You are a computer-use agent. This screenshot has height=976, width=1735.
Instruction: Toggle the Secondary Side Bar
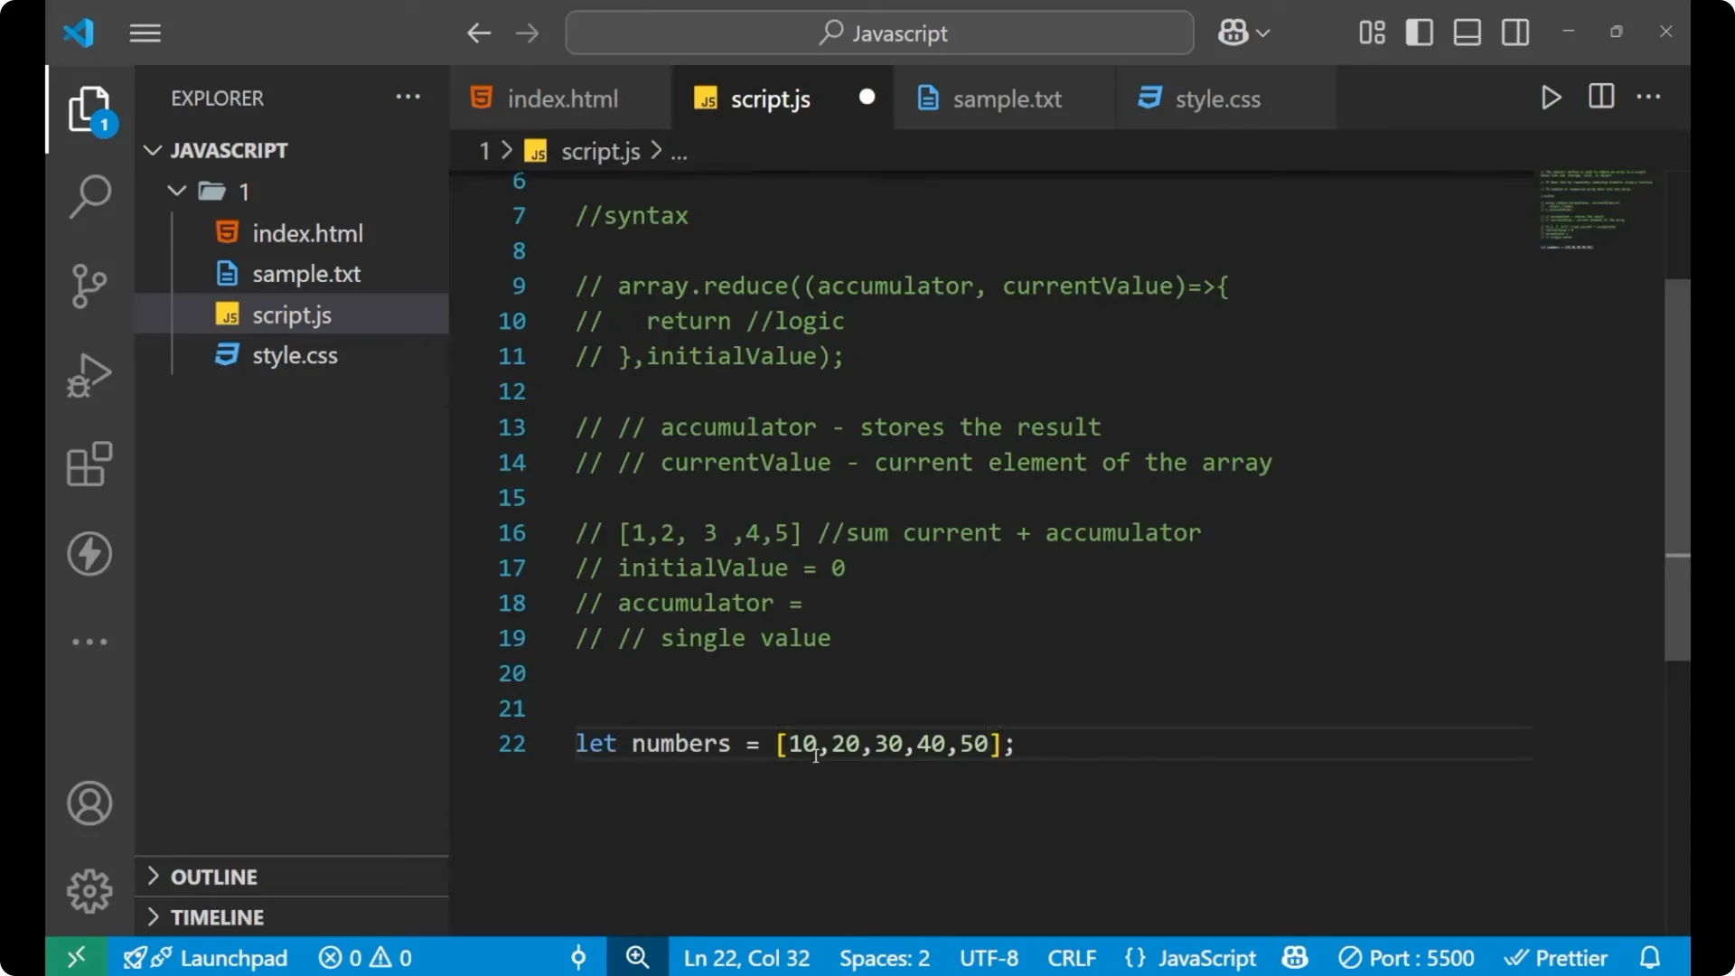click(x=1515, y=32)
